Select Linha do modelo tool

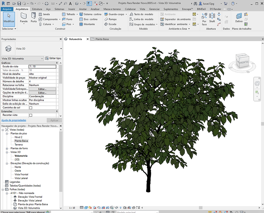tap(141, 19)
